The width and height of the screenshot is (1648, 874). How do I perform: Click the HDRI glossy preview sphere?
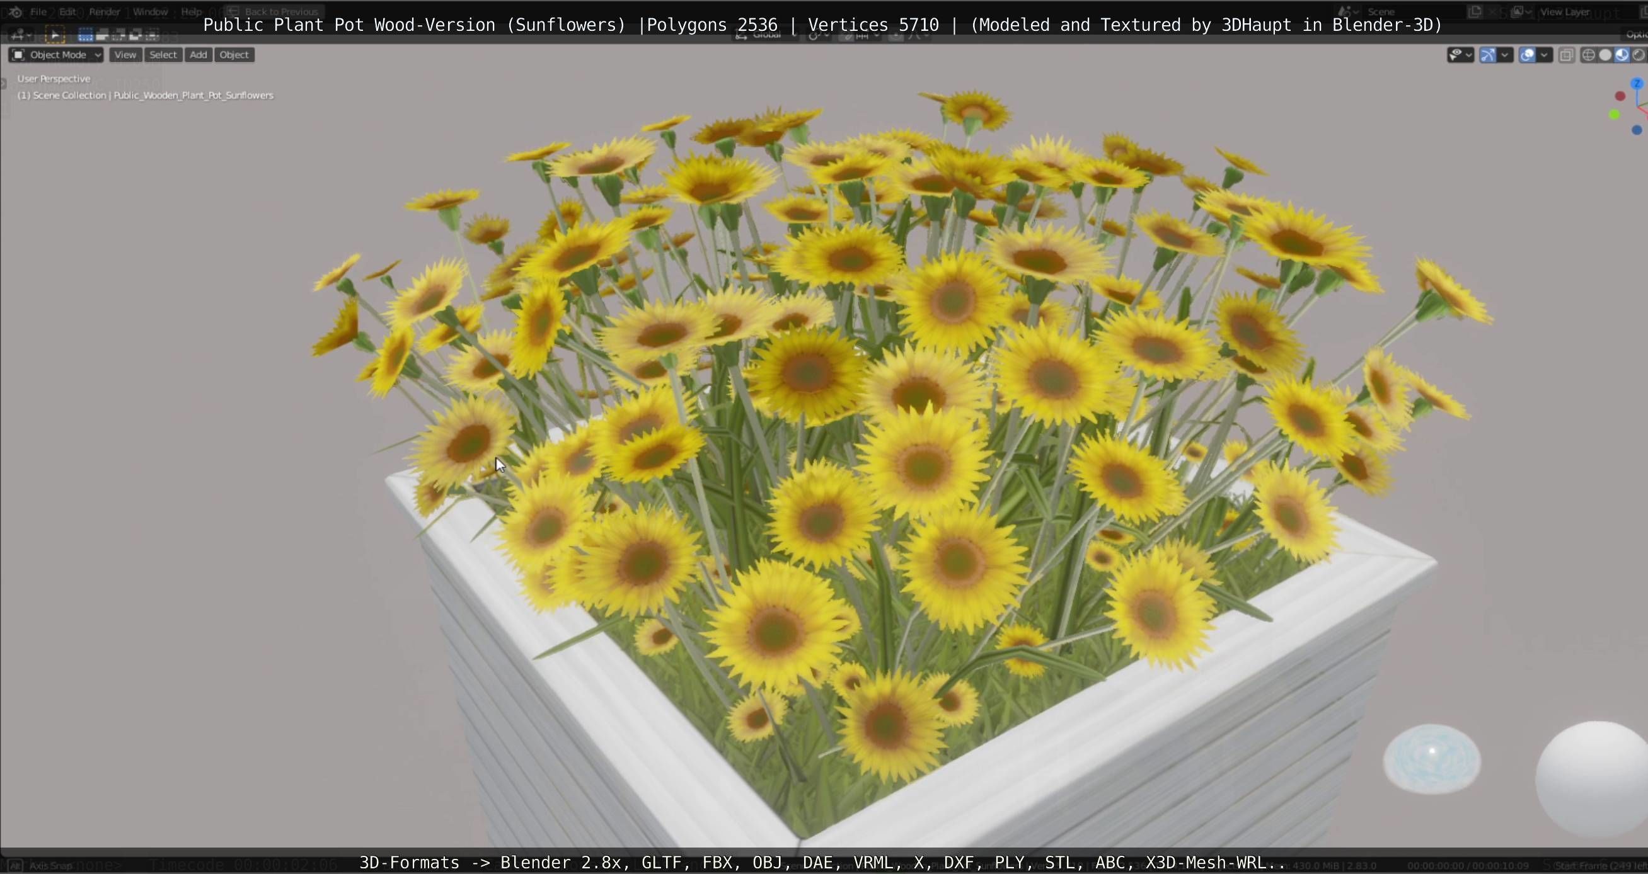1432,759
